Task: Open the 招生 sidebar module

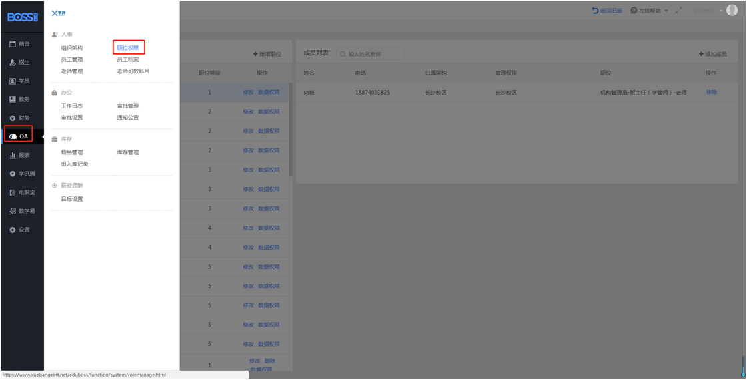Action: 20,62
